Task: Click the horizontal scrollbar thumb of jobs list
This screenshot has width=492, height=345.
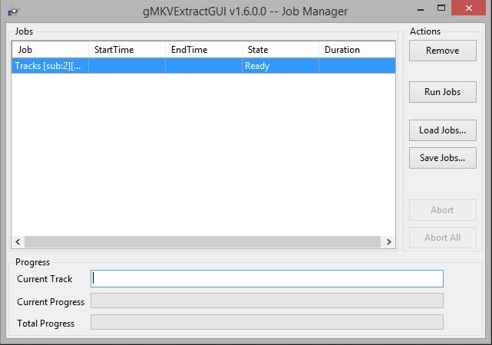Action: [x=203, y=242]
